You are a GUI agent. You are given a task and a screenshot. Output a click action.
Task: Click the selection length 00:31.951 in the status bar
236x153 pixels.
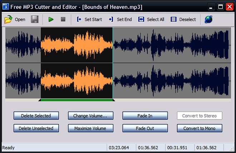click(177, 148)
